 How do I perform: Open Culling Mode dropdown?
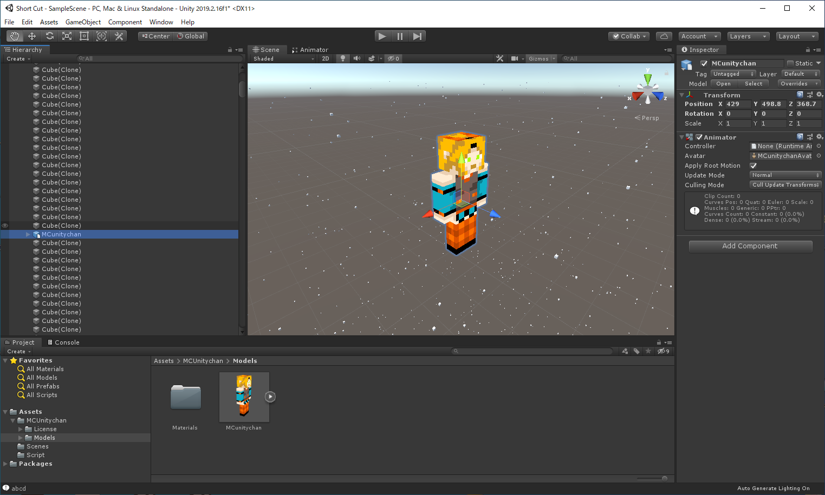pyautogui.click(x=785, y=185)
